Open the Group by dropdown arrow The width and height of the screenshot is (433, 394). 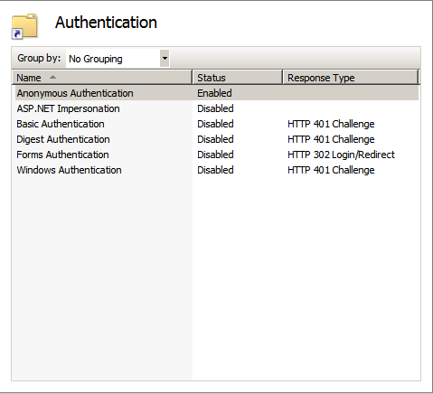click(x=165, y=58)
